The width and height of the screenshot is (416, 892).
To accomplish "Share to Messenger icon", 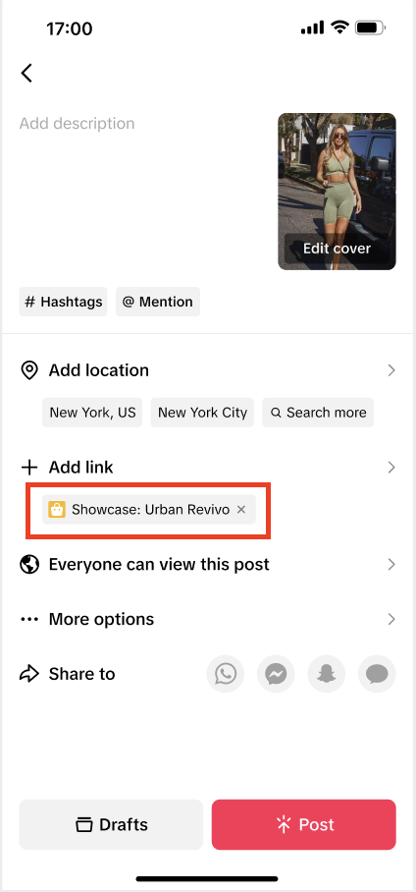I will pos(276,674).
